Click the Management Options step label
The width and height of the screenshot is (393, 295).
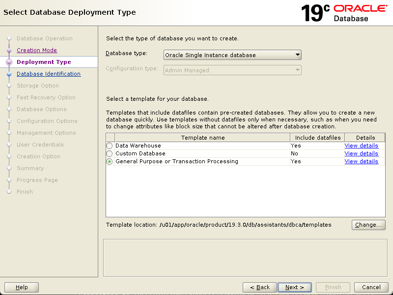tap(46, 133)
